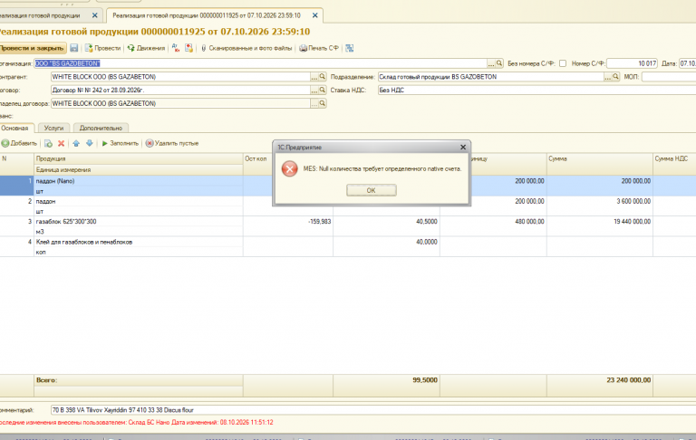696x440 pixels.
Task: Click the Дата field beside Номер С/Ф
Action: tap(687, 63)
